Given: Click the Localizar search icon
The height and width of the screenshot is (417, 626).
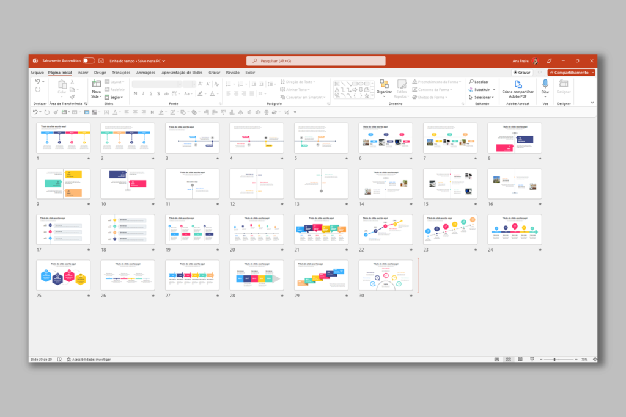Looking at the screenshot, I should [x=471, y=82].
